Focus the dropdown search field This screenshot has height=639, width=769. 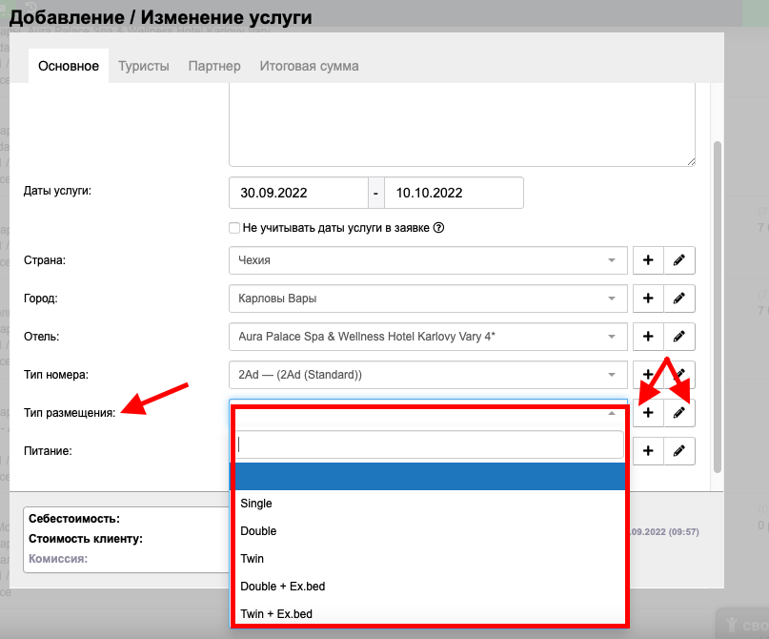[430, 444]
